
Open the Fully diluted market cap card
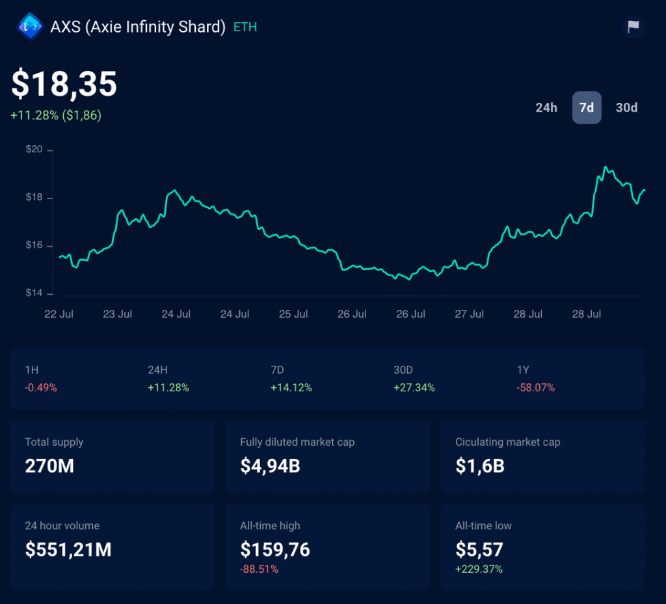(328, 457)
